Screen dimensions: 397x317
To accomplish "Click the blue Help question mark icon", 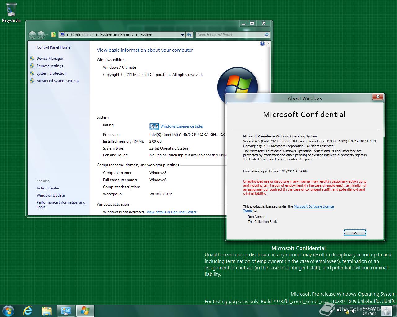I will pos(262,44).
